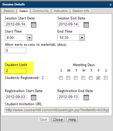This screenshot has width=113, height=131.
Task: Select the Session tab
Action: [9, 11]
